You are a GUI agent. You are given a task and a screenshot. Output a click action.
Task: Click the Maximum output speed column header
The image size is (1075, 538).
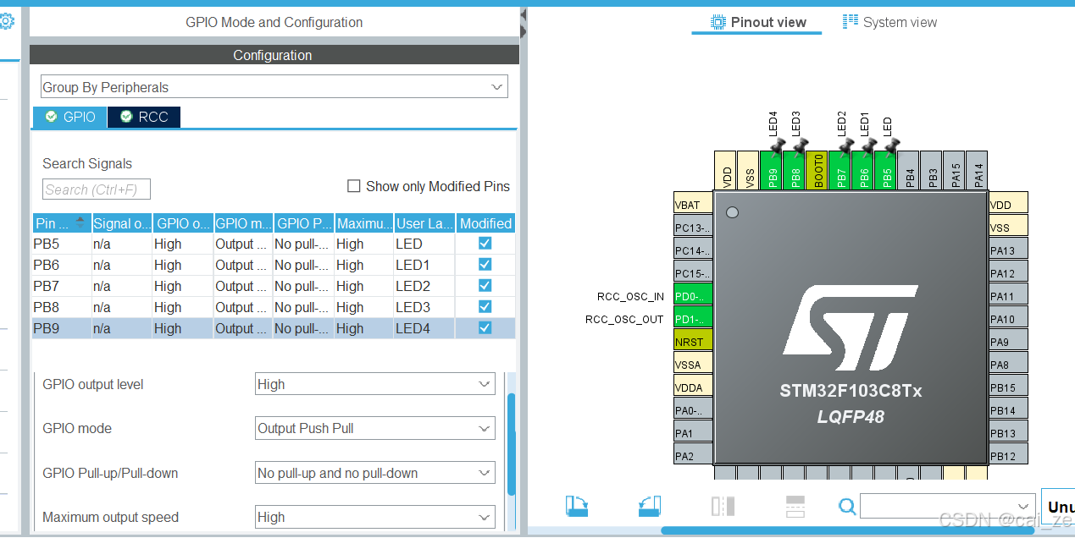tap(364, 223)
